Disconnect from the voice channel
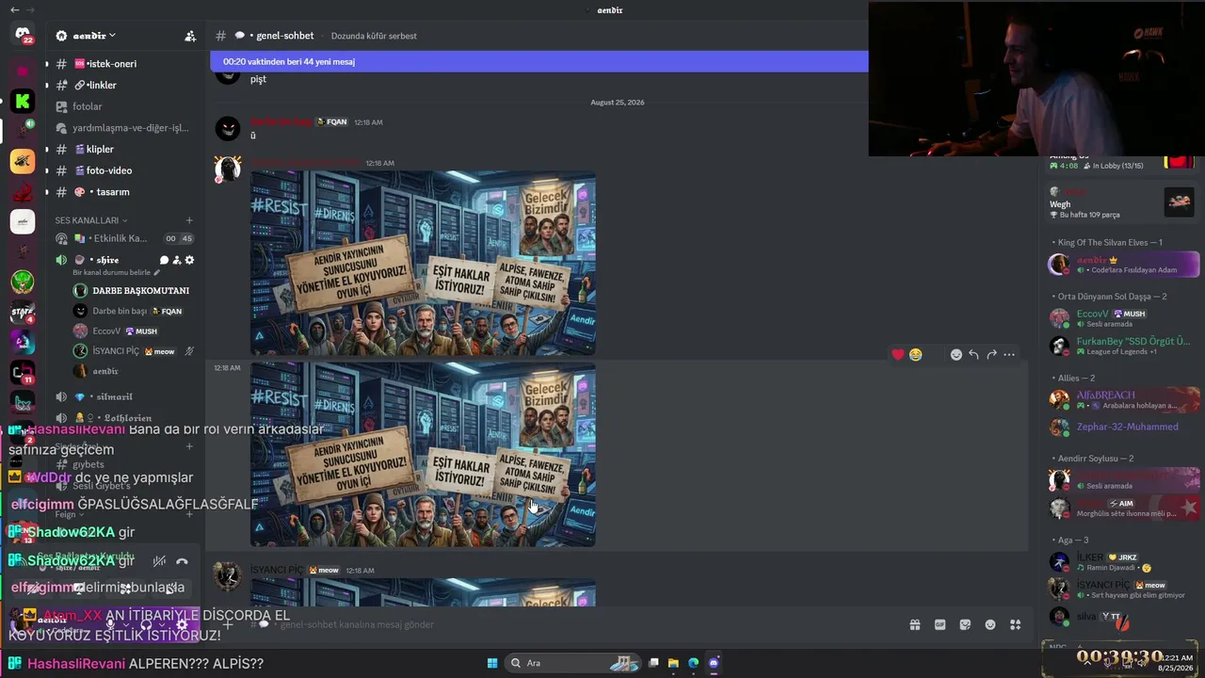The height and width of the screenshot is (678, 1205). tap(182, 561)
